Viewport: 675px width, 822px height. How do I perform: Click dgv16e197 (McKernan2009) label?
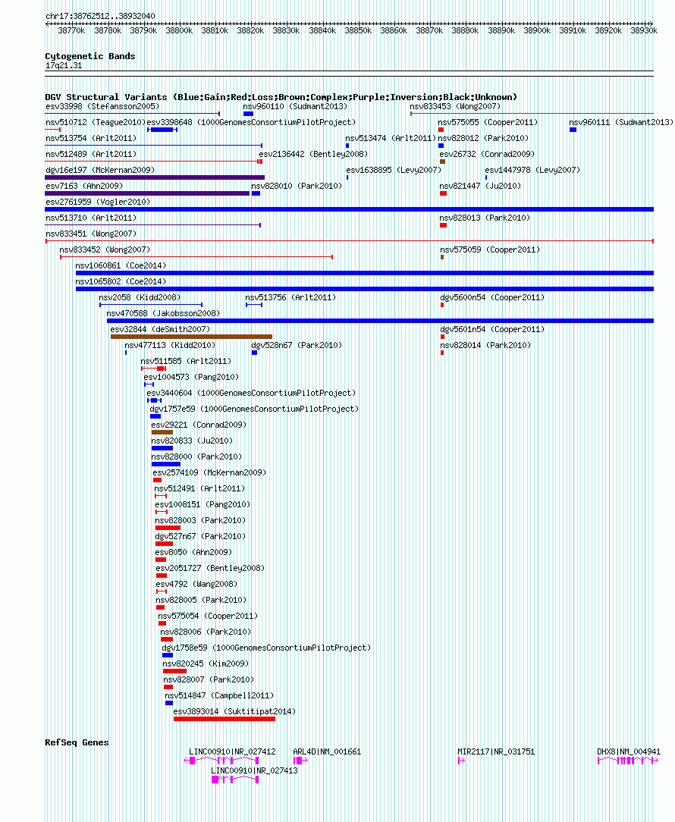(x=100, y=170)
